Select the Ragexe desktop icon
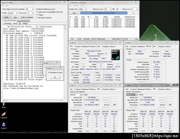The height and width of the screenshot is (139, 180). pos(4,125)
